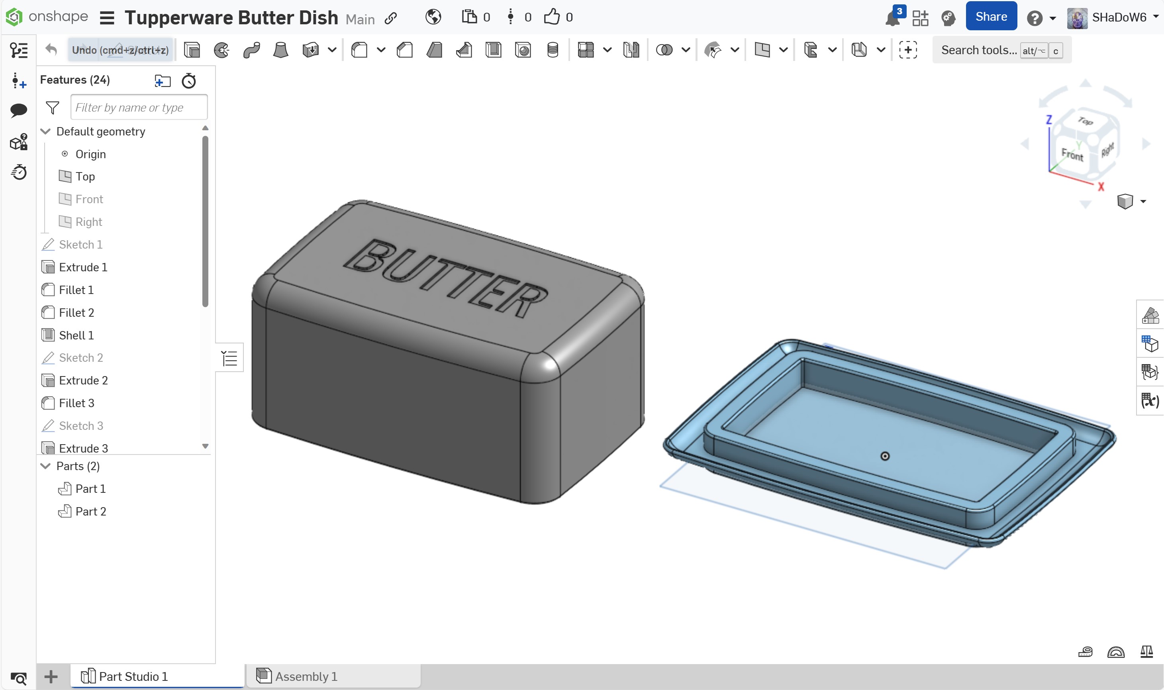
Task: Open the hamburger document menu
Action: click(x=107, y=18)
